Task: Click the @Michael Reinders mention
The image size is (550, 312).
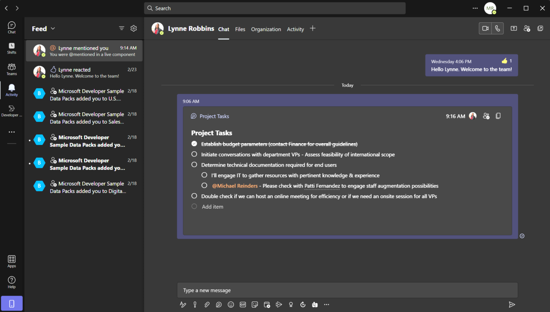Action: tap(235, 186)
